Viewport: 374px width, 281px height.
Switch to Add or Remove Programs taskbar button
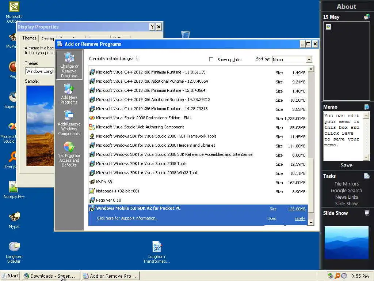tap(110, 276)
